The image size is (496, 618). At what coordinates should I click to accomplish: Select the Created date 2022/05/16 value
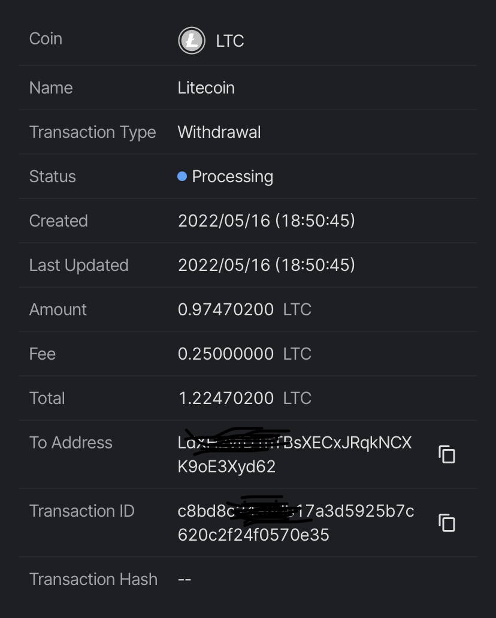(x=267, y=221)
